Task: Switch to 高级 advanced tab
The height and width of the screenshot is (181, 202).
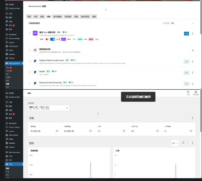Action: pyautogui.click(x=94, y=17)
